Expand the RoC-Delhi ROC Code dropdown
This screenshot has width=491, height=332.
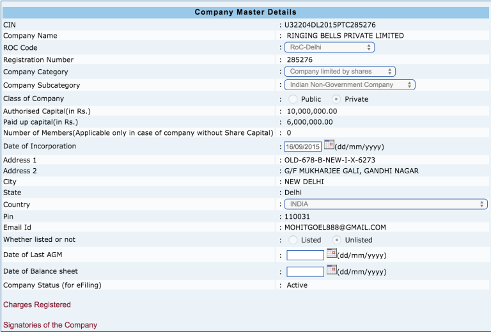tap(329, 47)
